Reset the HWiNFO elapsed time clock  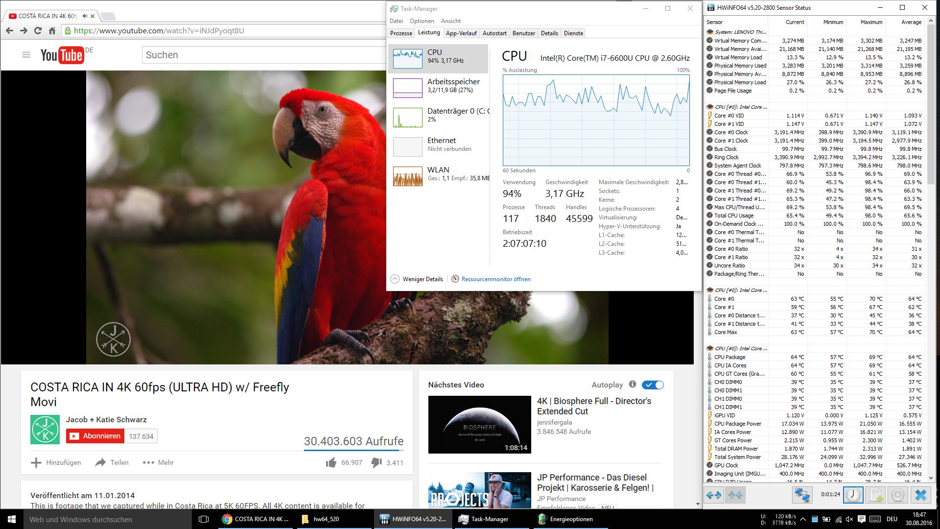(853, 495)
